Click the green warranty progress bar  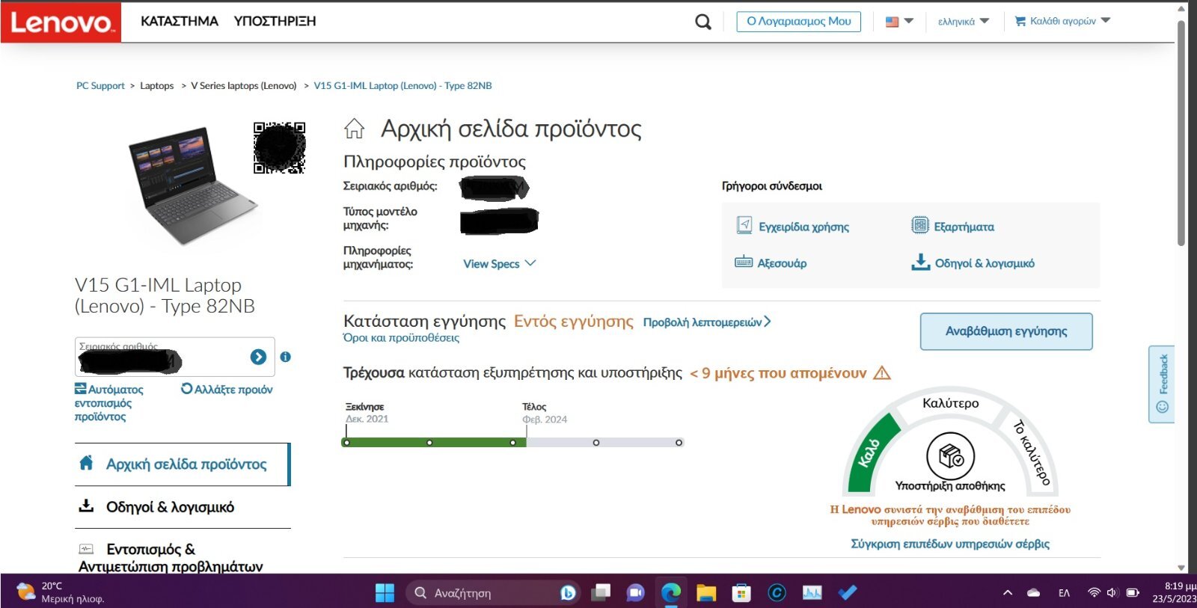click(434, 443)
